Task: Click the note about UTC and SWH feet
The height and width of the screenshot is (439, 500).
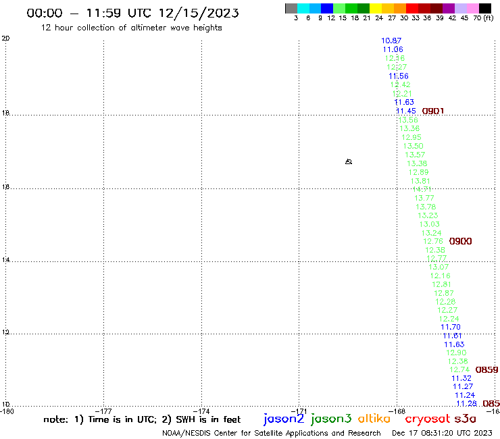Action: [x=142, y=419]
